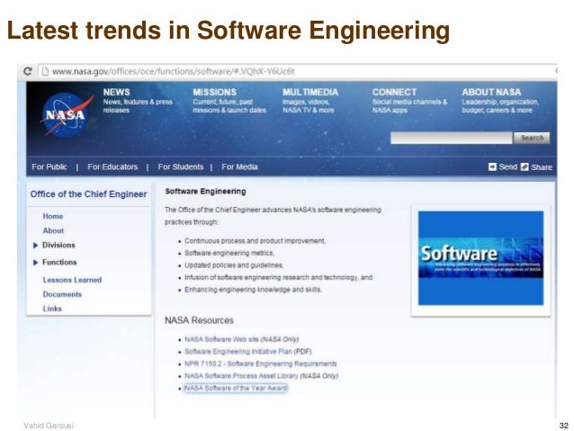Open NASA Software Web site link
Image resolution: width=574 pixels, height=431 pixels.
tap(221, 339)
